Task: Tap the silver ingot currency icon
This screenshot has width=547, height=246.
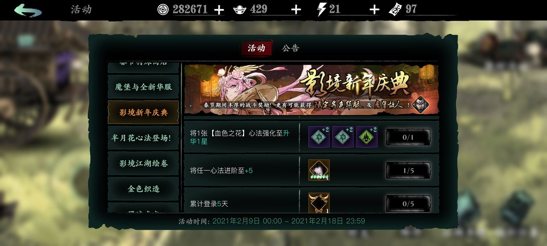Action: click(240, 10)
